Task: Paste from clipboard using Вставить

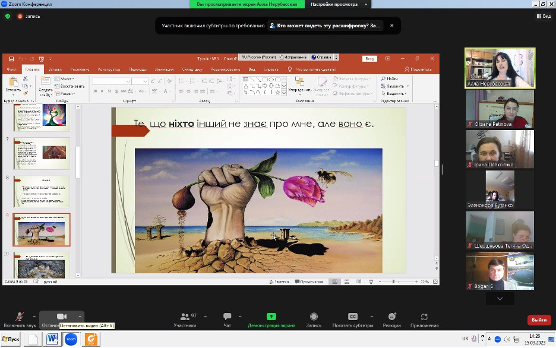Action: 13,85
